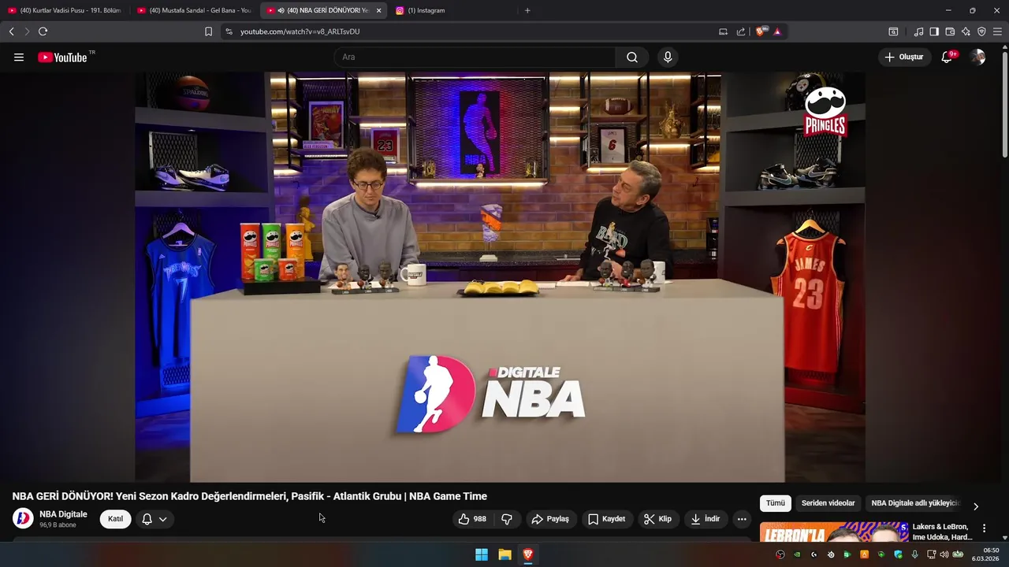Share the URL from address bar
Image resolution: width=1009 pixels, height=567 pixels.
click(741, 31)
